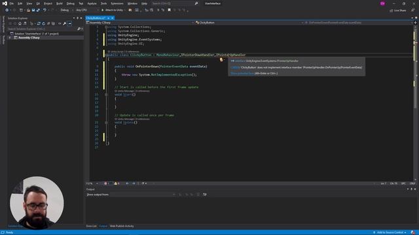This screenshot has width=419, height=235.
Task: Open the ClickyButton type navigation dropdown
Action: click(249, 23)
